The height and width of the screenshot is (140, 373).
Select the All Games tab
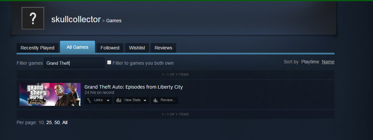point(78,47)
